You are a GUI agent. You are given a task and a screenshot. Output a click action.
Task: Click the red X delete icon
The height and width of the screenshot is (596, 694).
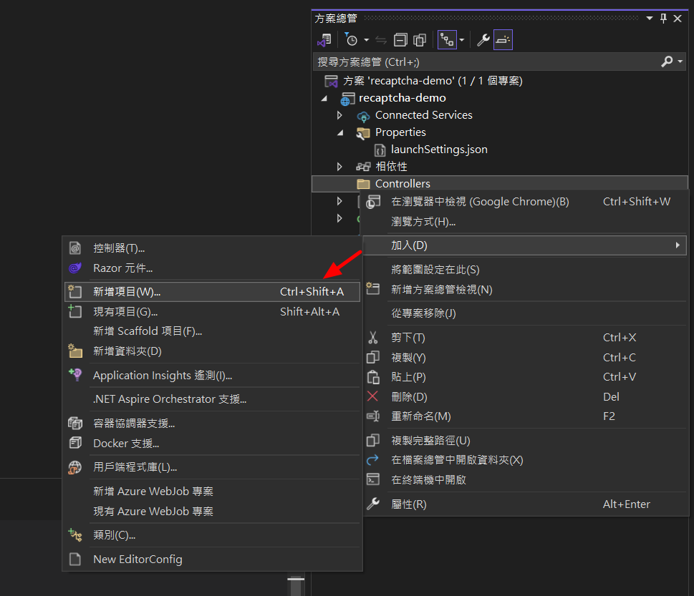tap(372, 396)
